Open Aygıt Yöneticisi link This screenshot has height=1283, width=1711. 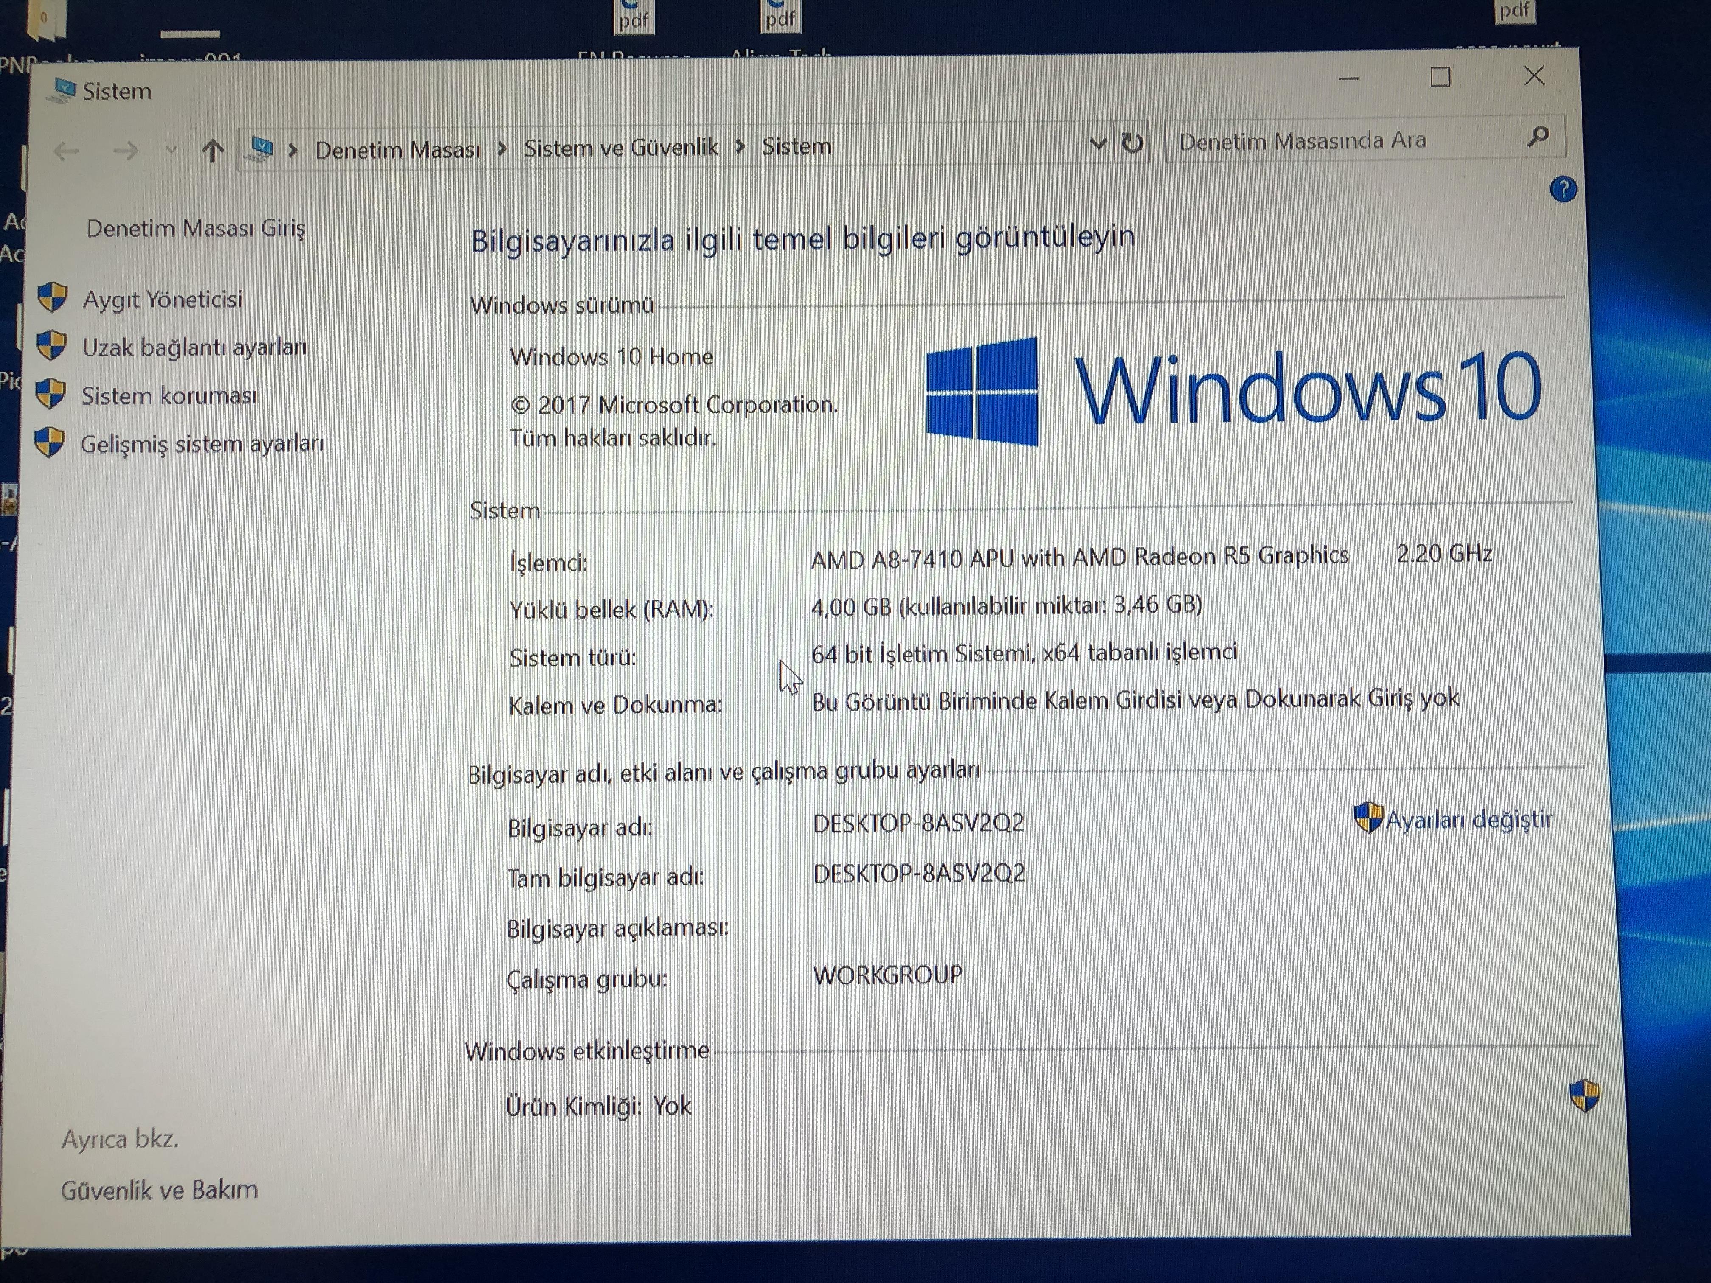pyautogui.click(x=163, y=299)
